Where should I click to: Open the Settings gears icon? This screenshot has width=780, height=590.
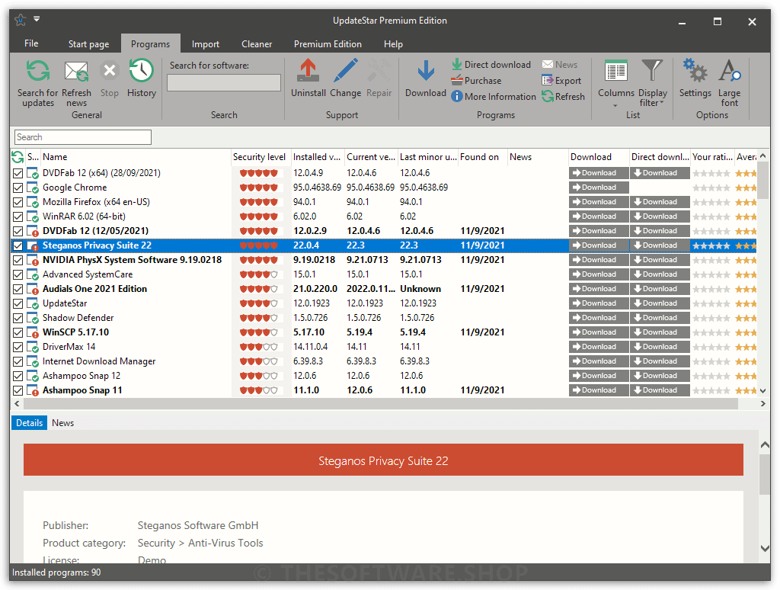pos(695,70)
